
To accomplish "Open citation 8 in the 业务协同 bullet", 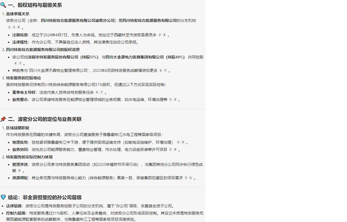I will (x=175, y=149).
